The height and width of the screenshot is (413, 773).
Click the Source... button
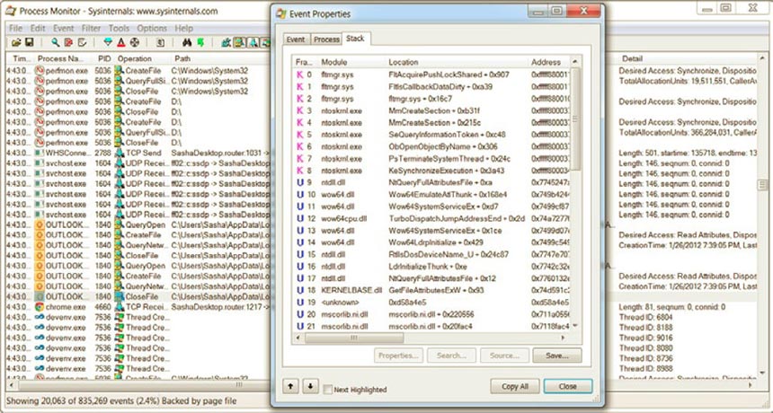point(504,356)
